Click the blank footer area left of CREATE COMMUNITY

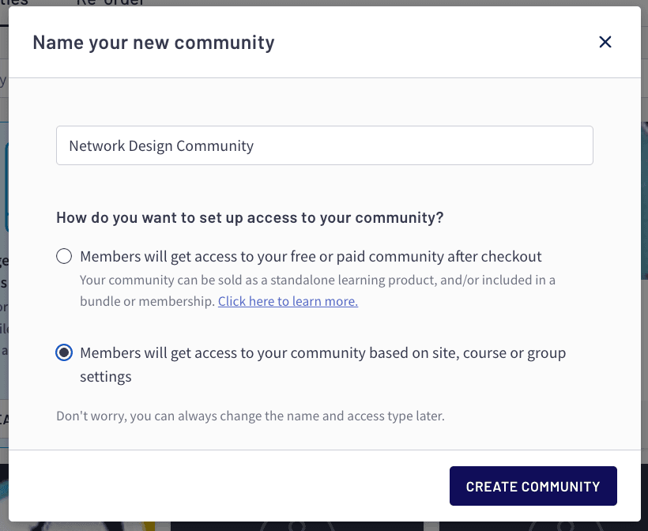(x=237, y=486)
